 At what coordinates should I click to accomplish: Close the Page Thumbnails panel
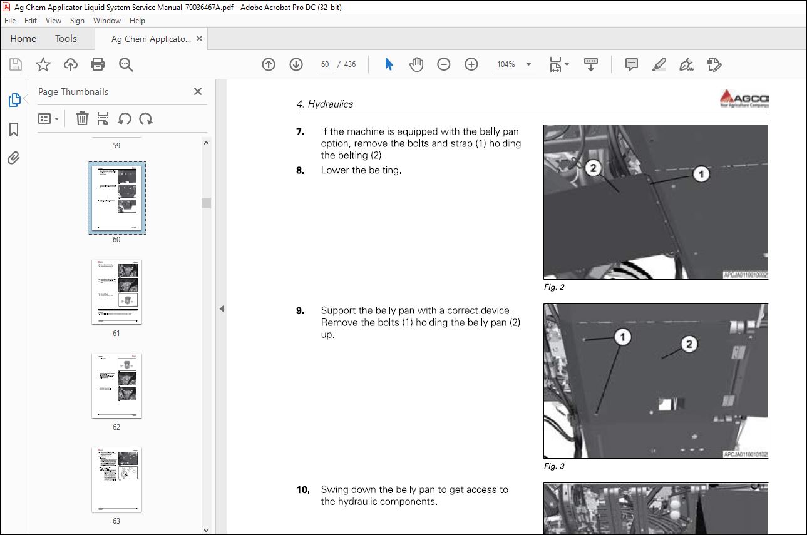[x=198, y=91]
